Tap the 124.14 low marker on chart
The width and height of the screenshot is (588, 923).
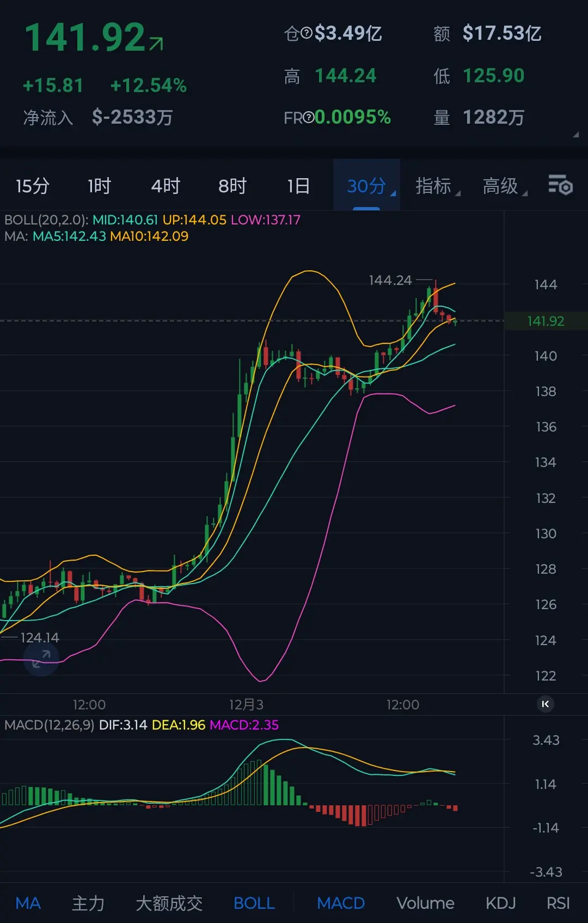(x=40, y=637)
